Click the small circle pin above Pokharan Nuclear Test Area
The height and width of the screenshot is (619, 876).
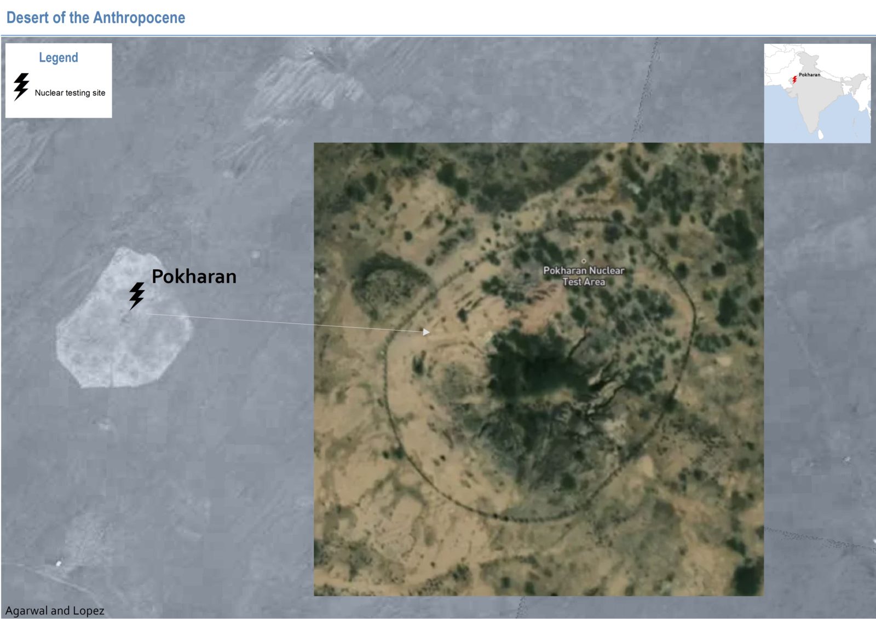[584, 261]
